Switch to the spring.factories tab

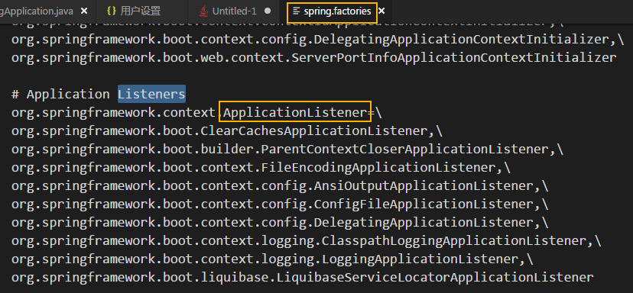[336, 11]
